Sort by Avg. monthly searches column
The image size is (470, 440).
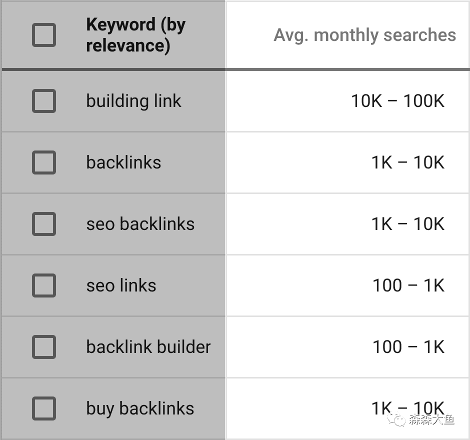tap(364, 35)
